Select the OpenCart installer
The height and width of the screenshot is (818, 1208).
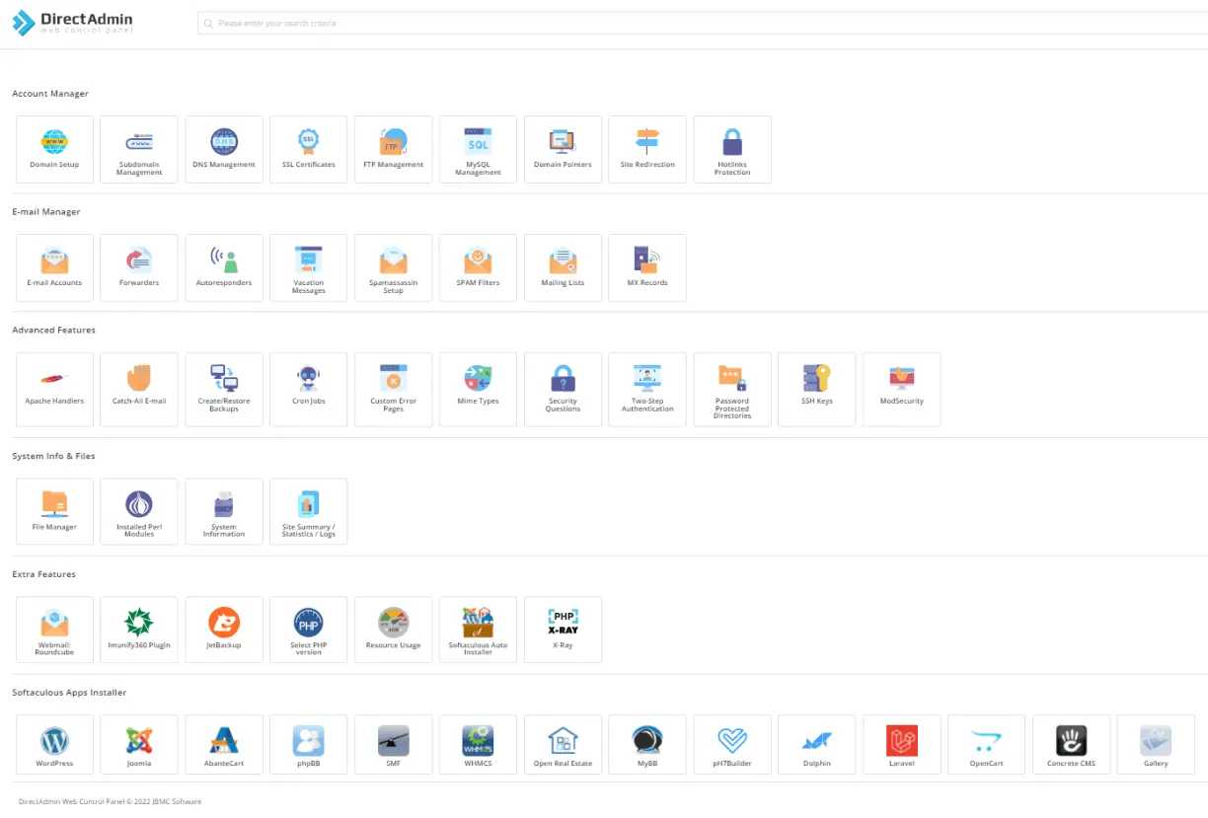coord(987,745)
